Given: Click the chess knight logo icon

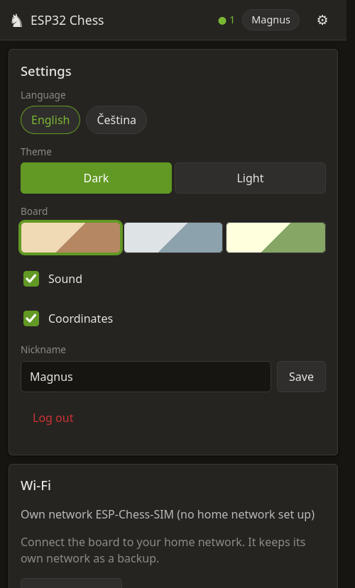Looking at the screenshot, I should click(x=17, y=21).
